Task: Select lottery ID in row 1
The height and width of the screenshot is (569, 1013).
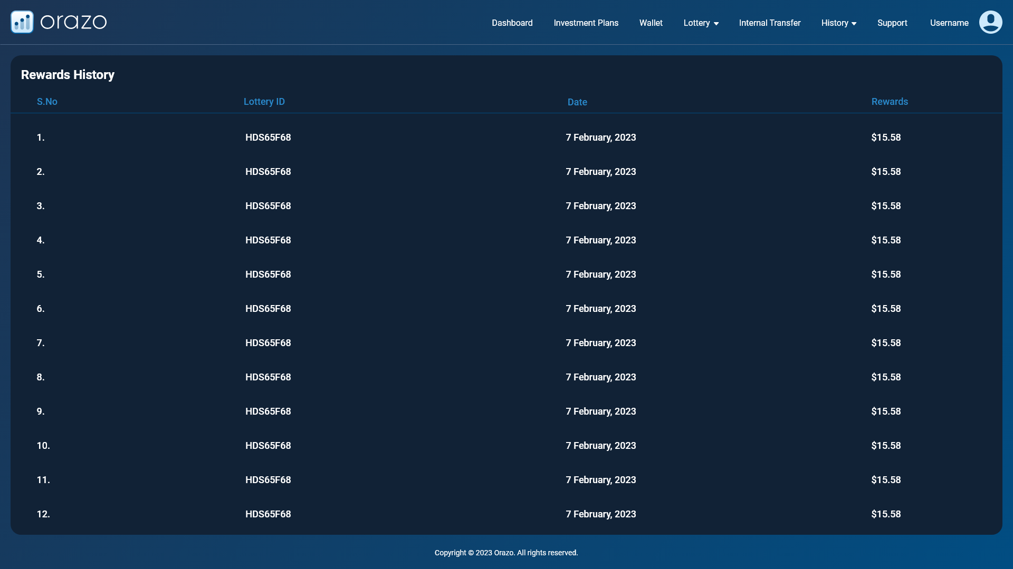Action: [268, 138]
